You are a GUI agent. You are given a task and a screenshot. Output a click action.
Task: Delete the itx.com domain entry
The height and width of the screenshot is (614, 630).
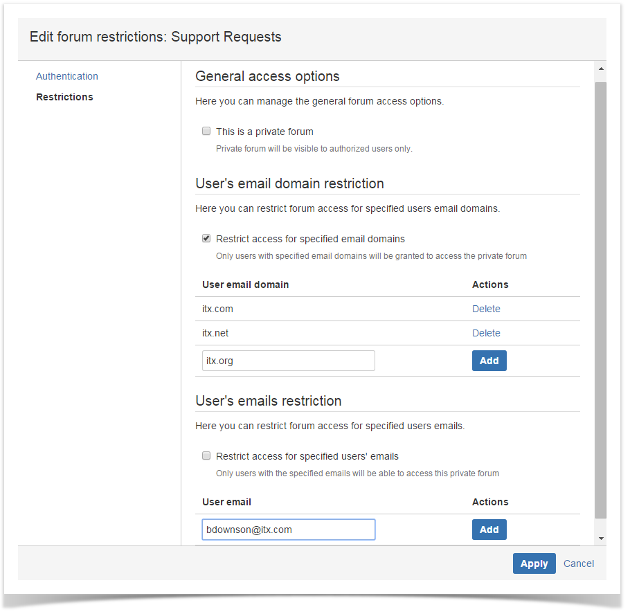[x=486, y=309]
